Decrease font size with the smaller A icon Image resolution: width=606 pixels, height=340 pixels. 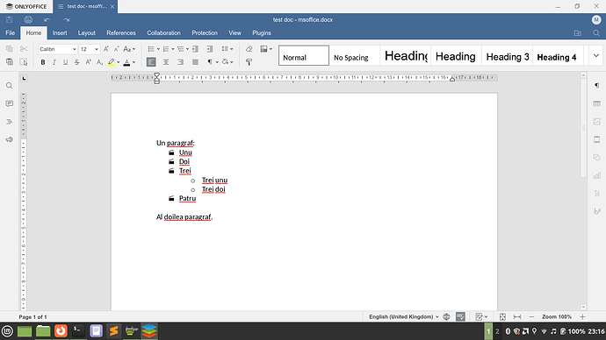coord(116,49)
